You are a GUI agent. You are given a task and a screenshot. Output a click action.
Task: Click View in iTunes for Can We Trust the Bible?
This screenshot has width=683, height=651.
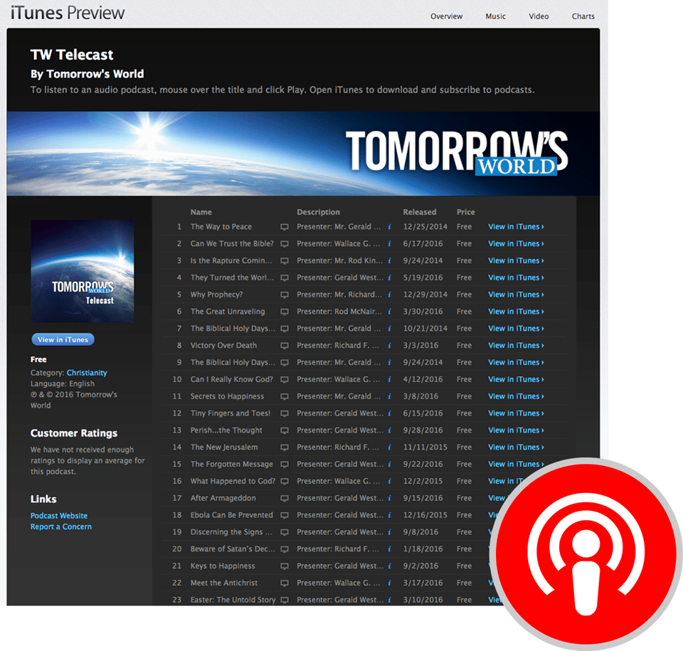click(x=517, y=243)
